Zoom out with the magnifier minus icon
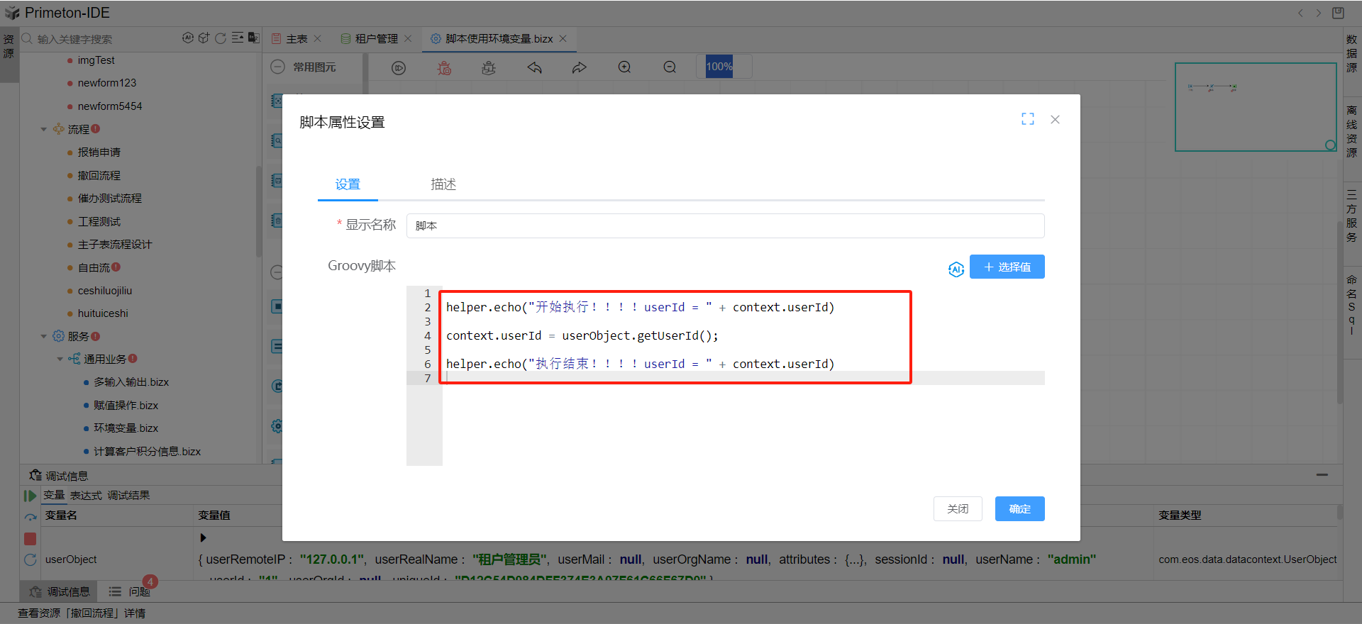1362x624 pixels. [x=670, y=67]
